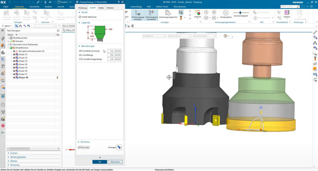Toggle the Kameras green check mark
Screen dimensions: 318x171
click(x=11, y=41)
